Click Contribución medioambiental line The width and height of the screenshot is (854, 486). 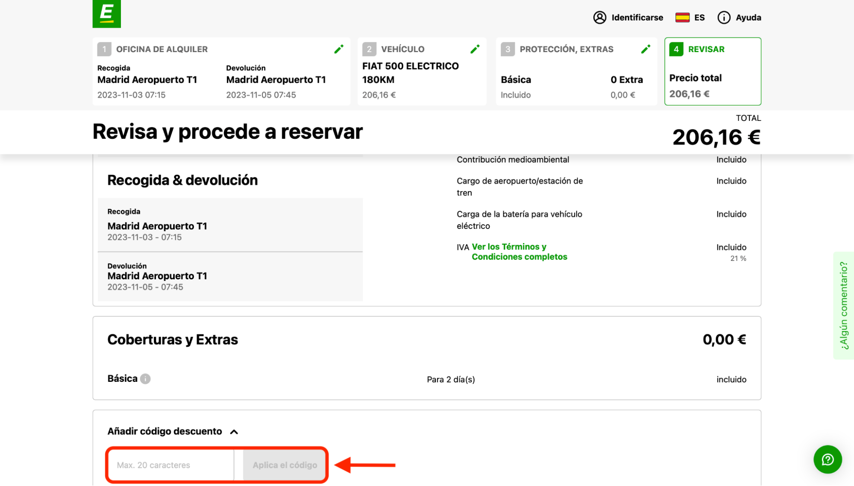[513, 160]
